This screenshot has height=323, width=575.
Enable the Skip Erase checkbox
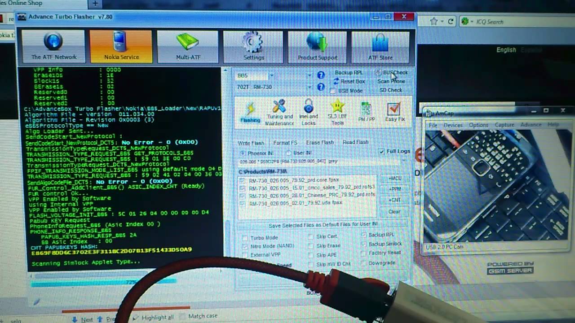coord(324,246)
